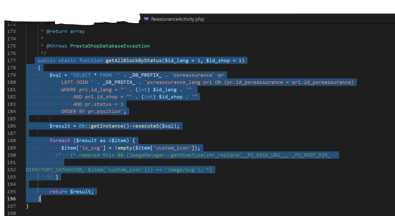Click line number 173 in the gutter
Image resolution: width=395 pixels, height=216 pixels.
point(11,31)
